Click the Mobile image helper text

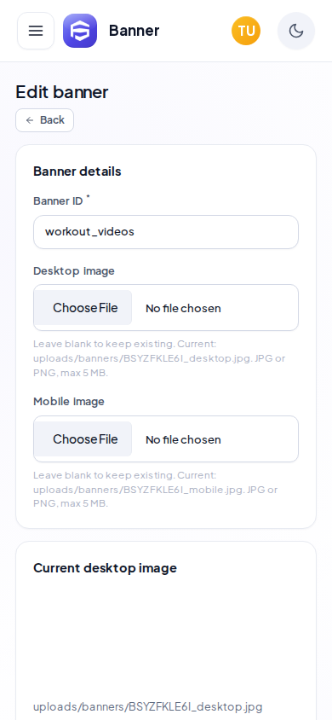156,490
